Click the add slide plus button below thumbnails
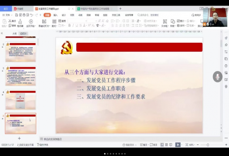229x156 pixels. [19, 138]
